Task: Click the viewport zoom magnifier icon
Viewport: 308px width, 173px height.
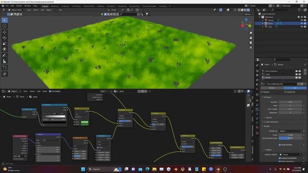Action: (x=251, y=33)
